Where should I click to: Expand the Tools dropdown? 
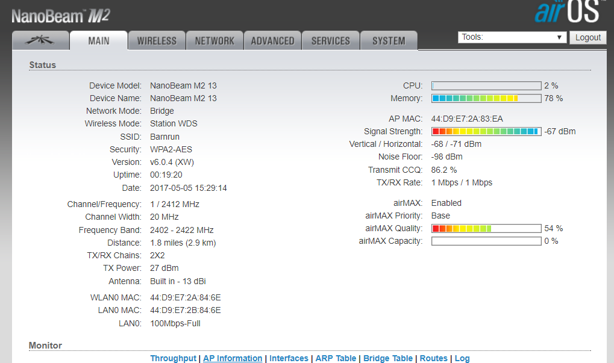(512, 37)
